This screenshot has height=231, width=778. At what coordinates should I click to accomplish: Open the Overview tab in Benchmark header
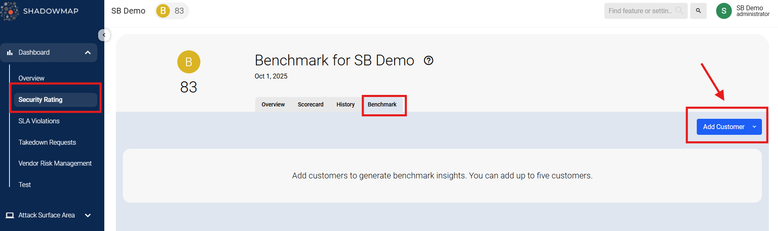[273, 105]
